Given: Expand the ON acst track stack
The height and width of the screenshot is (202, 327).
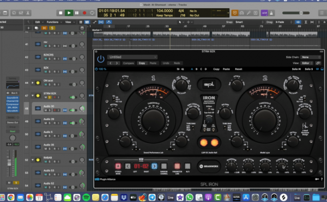Looking at the screenshot, I should (33, 83).
